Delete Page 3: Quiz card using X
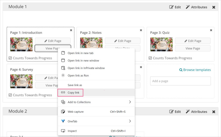This screenshot has width=221, height=137. [x=211, y=30]
